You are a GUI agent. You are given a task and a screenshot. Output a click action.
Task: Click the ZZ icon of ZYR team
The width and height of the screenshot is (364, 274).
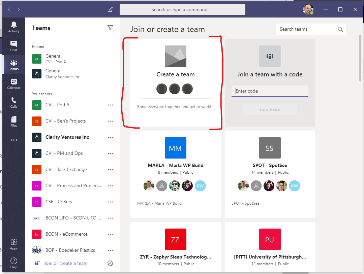(176, 239)
